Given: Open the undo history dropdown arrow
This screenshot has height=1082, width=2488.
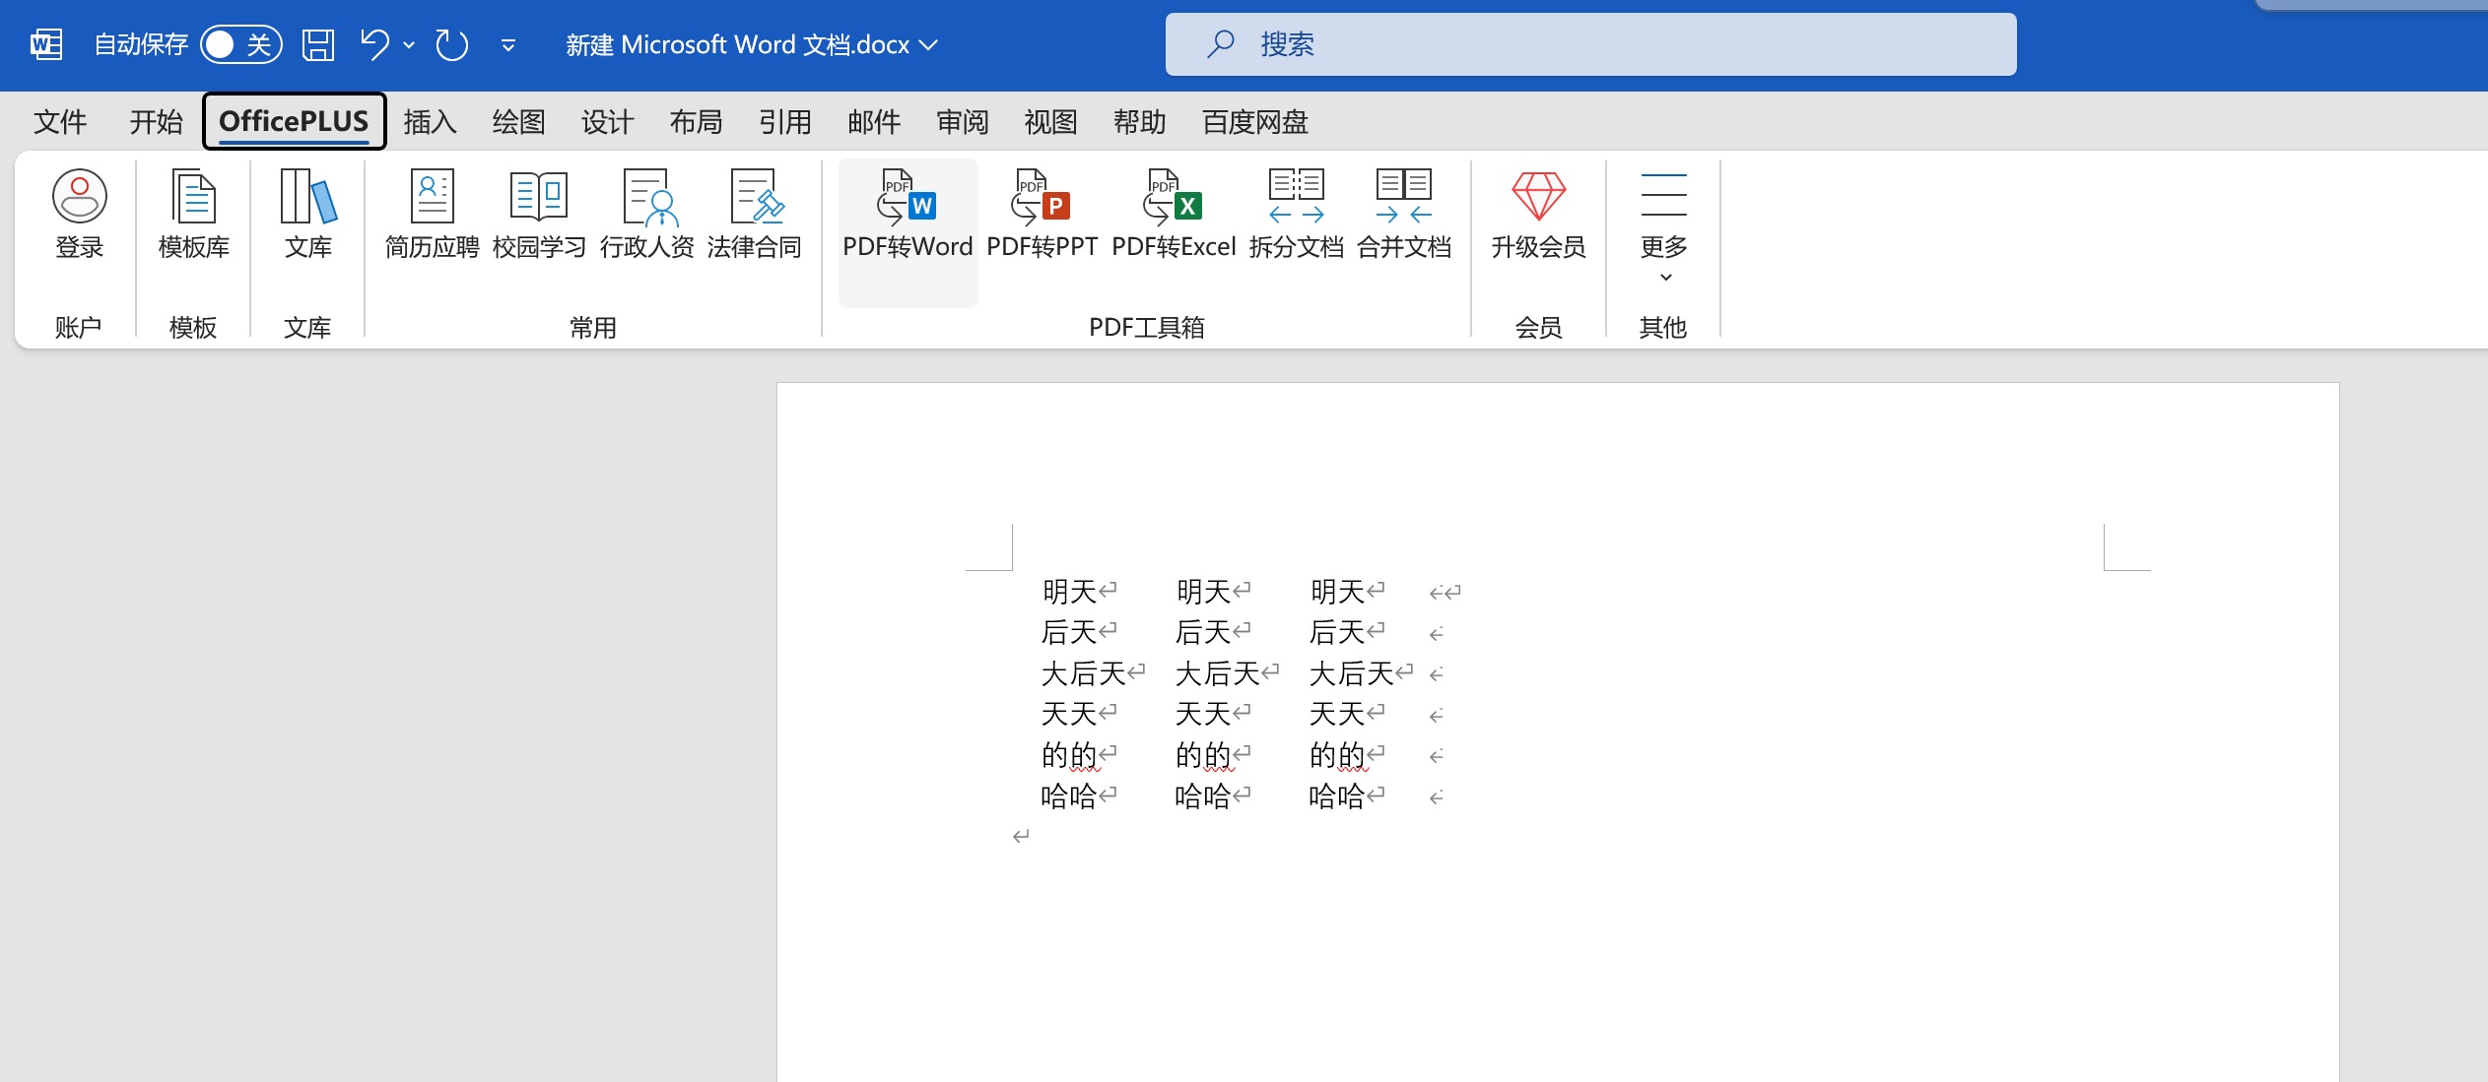Looking at the screenshot, I should point(409,45).
